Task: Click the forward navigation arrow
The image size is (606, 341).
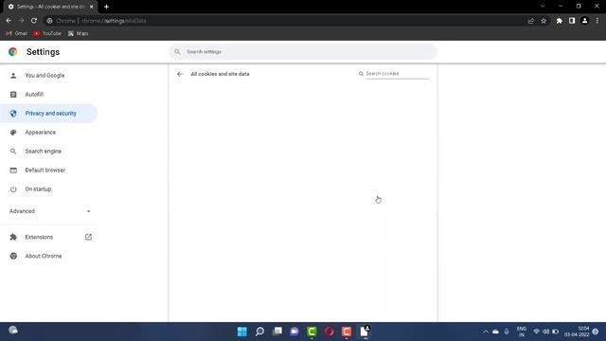Action: point(21,21)
